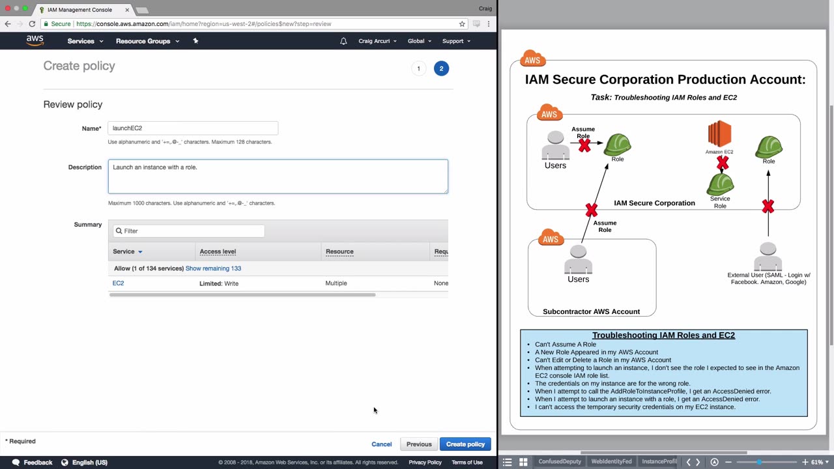Sort by the Service column arrow

coord(139,252)
